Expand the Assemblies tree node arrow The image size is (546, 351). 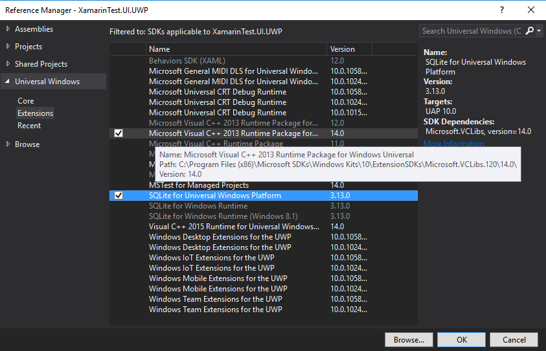coord(8,29)
